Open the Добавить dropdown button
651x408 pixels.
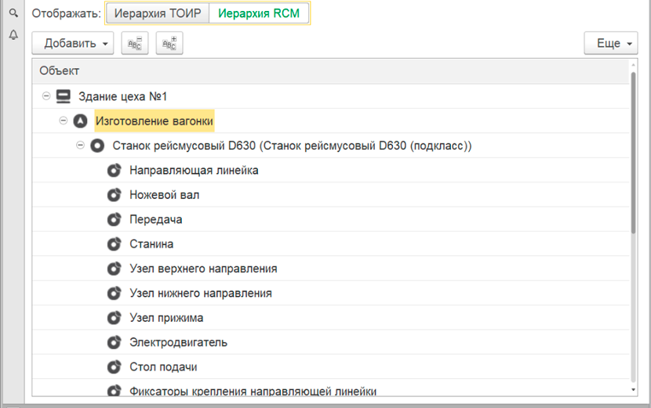coord(73,43)
